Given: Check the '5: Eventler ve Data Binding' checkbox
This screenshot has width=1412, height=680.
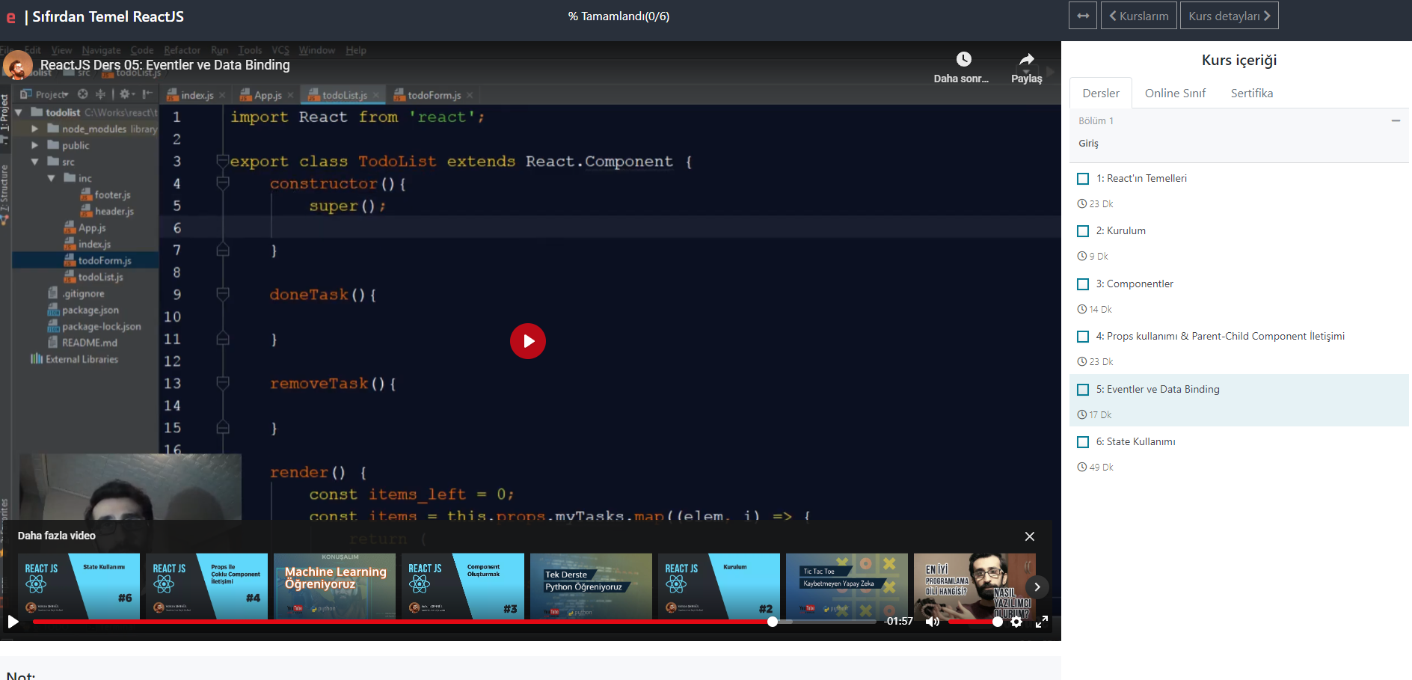Looking at the screenshot, I should pyautogui.click(x=1083, y=390).
